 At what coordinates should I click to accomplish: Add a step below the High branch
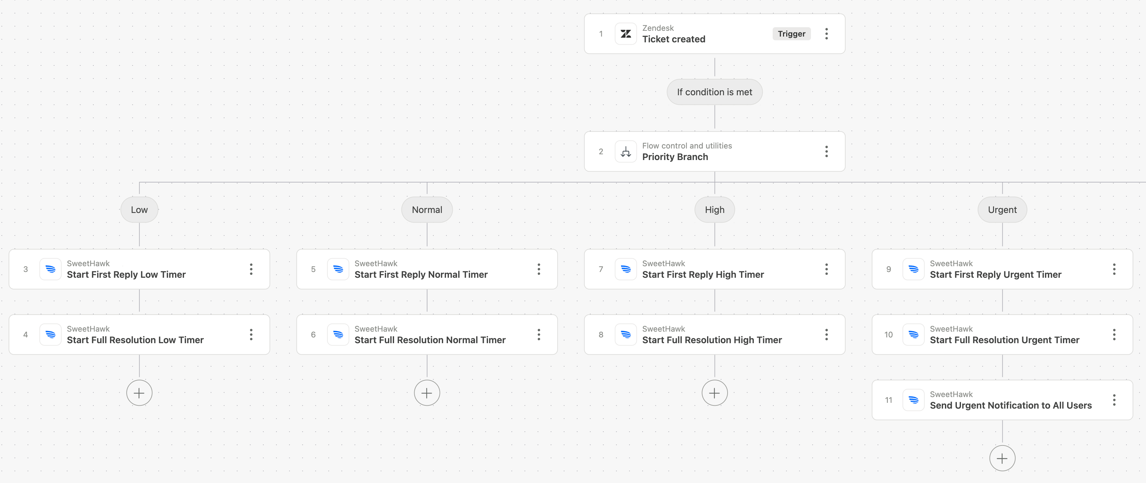[x=714, y=393]
